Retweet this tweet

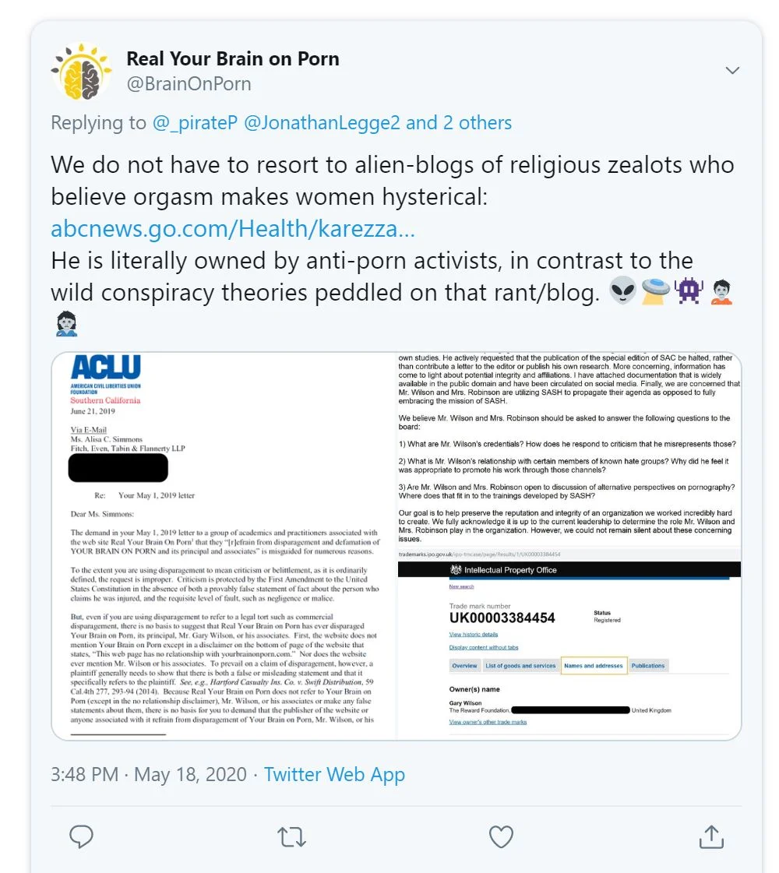(292, 836)
